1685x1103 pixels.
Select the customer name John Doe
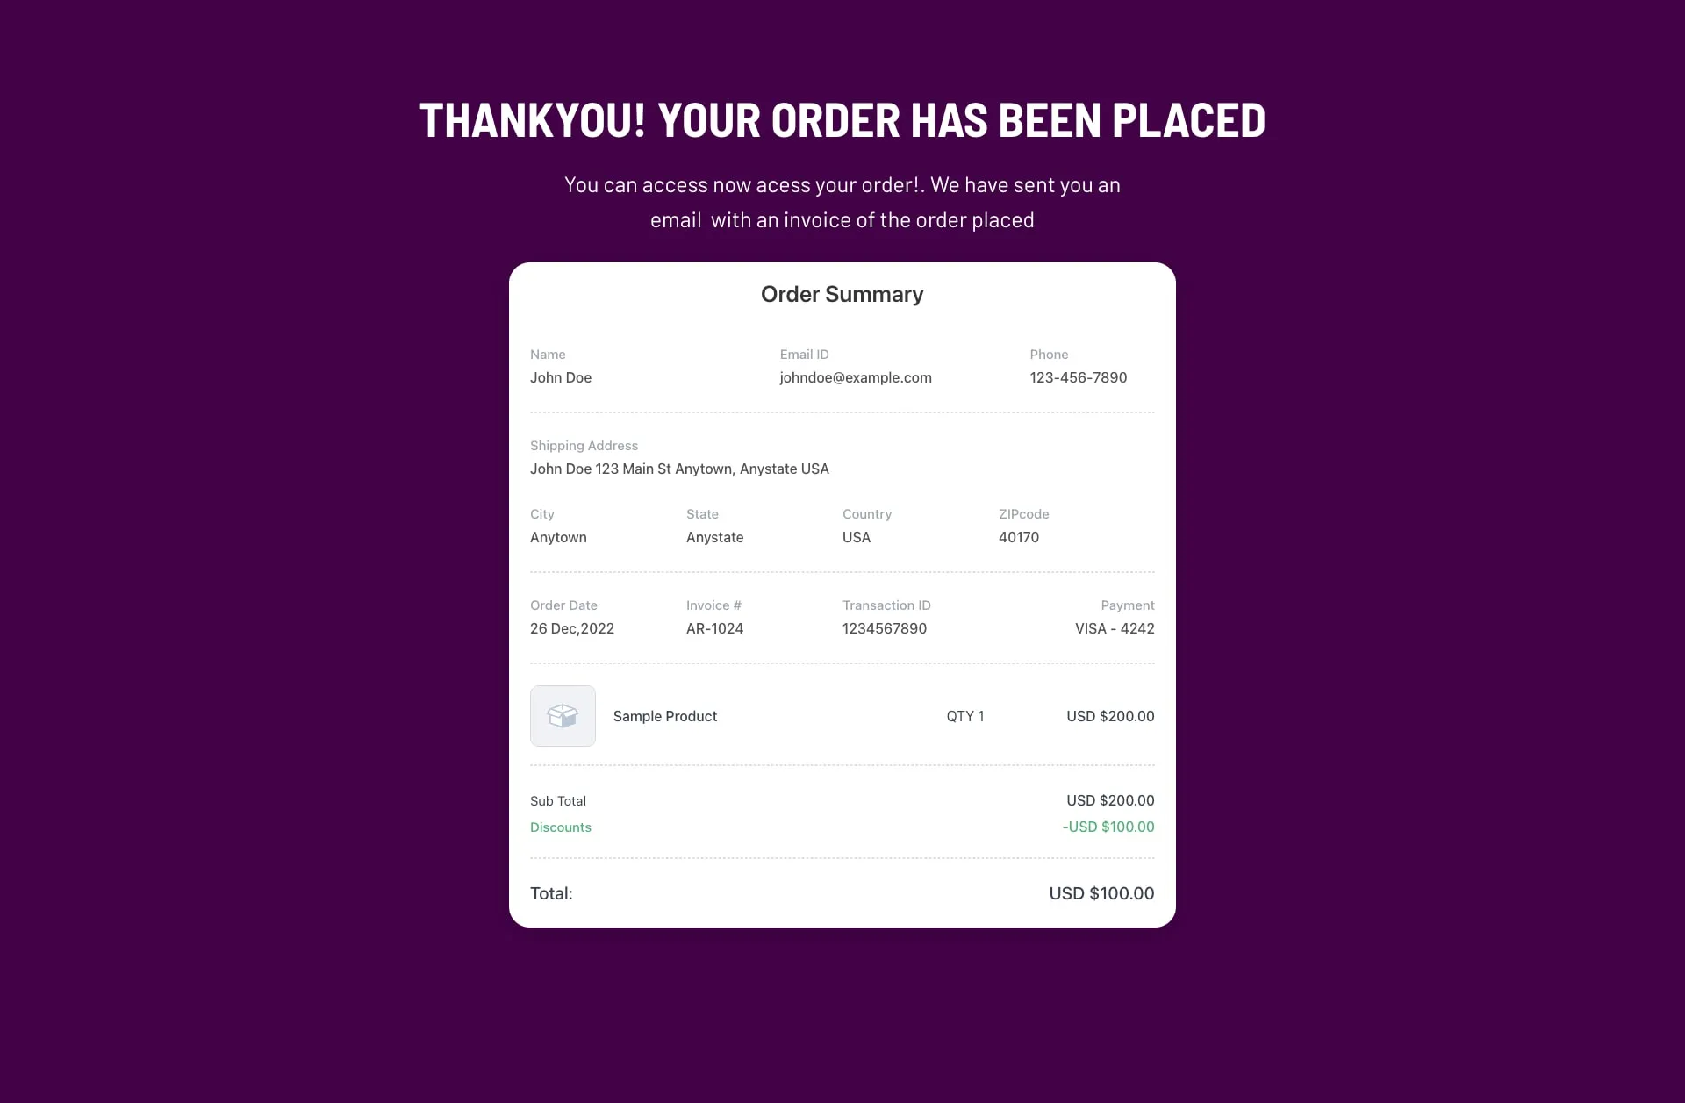click(x=561, y=378)
